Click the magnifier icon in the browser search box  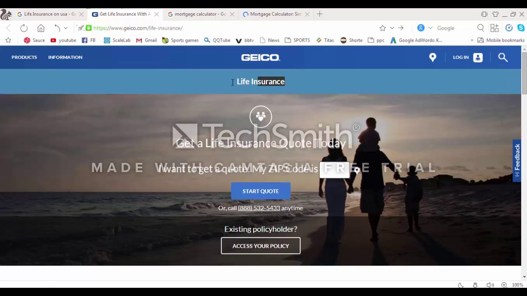point(480,28)
